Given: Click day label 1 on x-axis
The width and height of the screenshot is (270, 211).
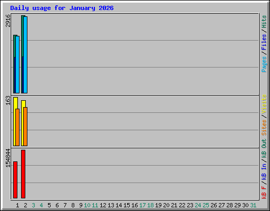Looking at the screenshot, I should pyautogui.click(x=17, y=205).
